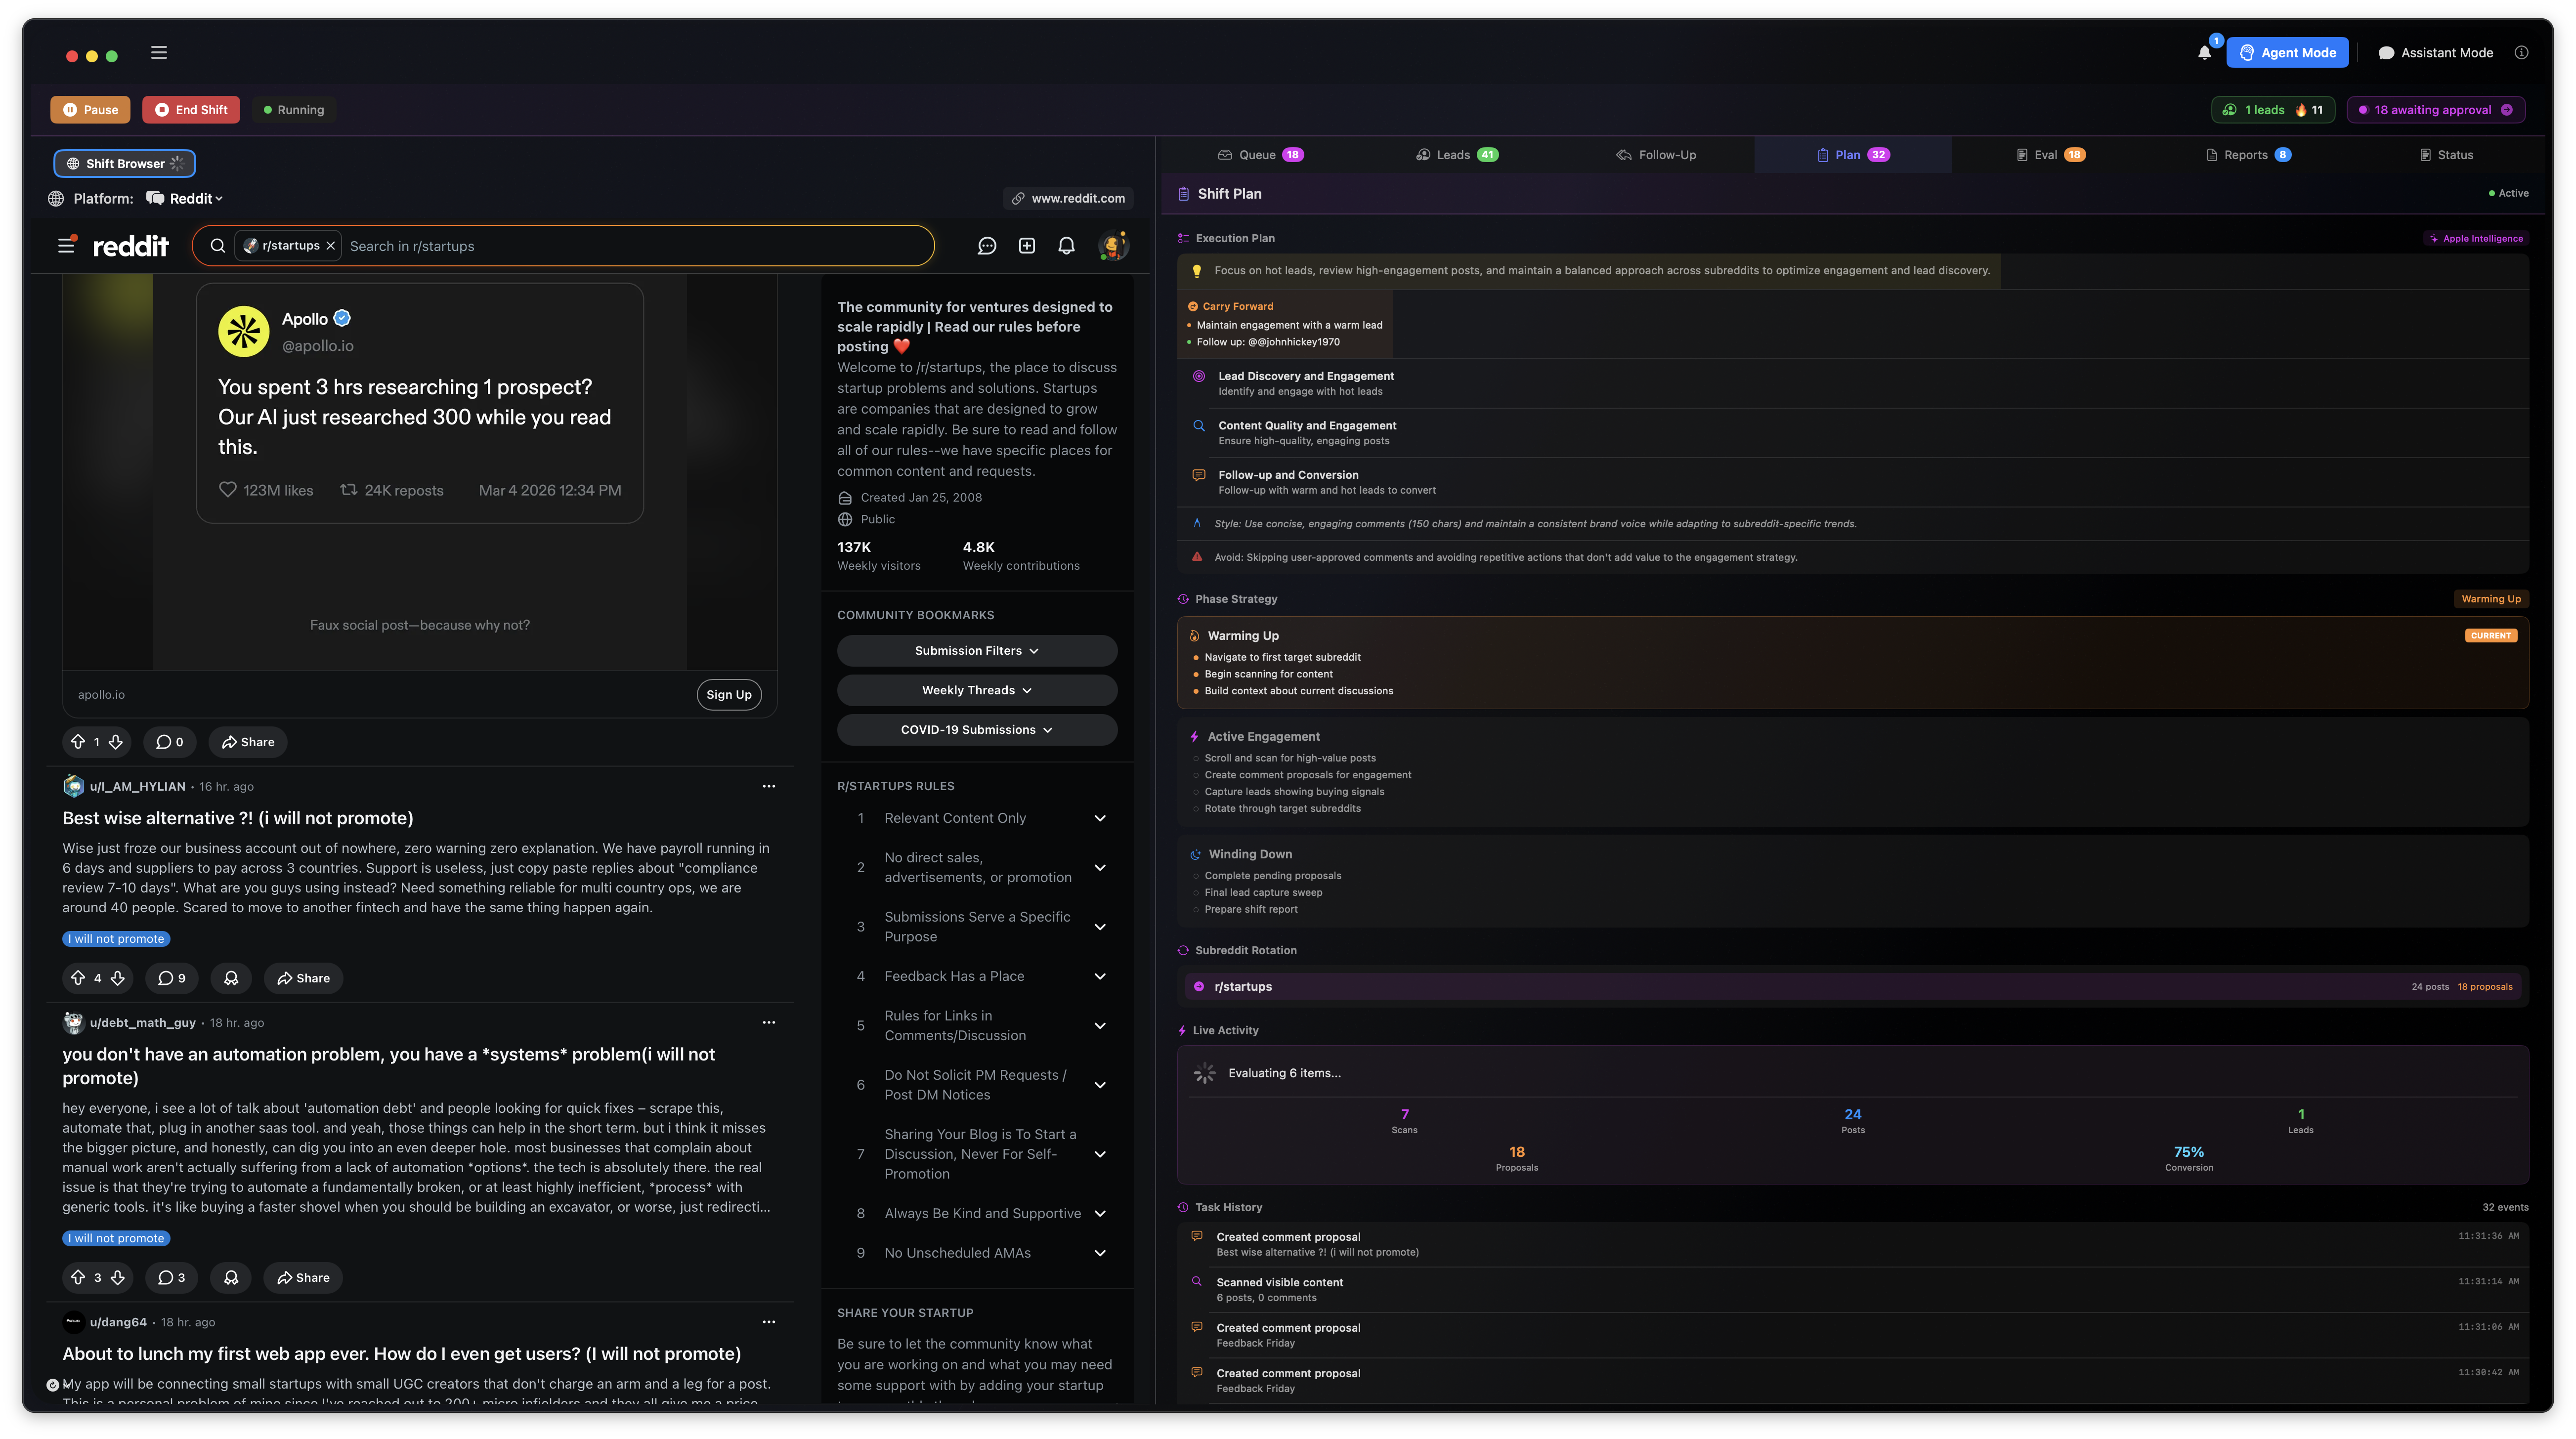
Task: Expand Weekly Threads bookmark
Action: (977, 690)
